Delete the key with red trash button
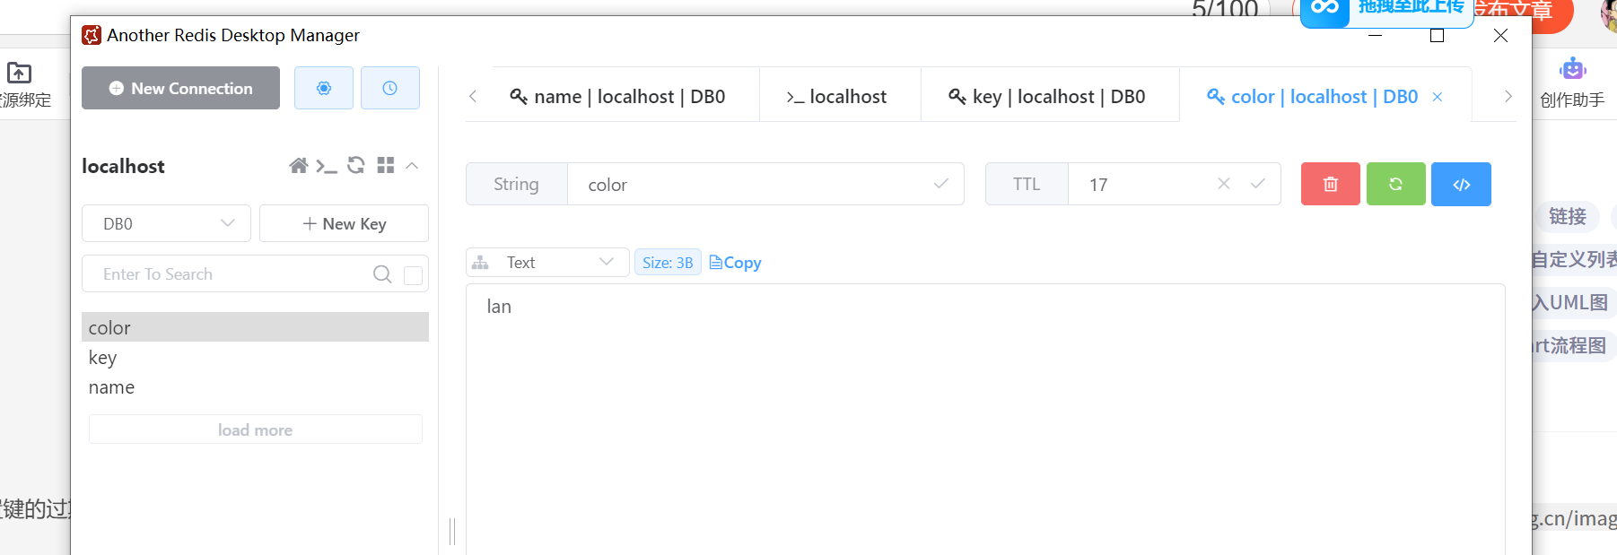Screen dimensions: 1617x555 1331,184
